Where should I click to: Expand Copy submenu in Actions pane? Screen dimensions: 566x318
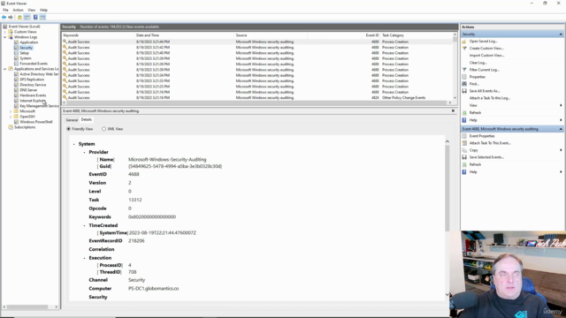[x=561, y=150]
